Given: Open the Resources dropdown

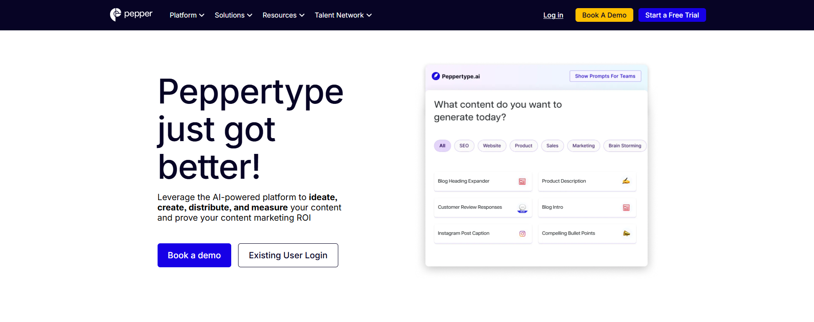Looking at the screenshot, I should (x=283, y=15).
